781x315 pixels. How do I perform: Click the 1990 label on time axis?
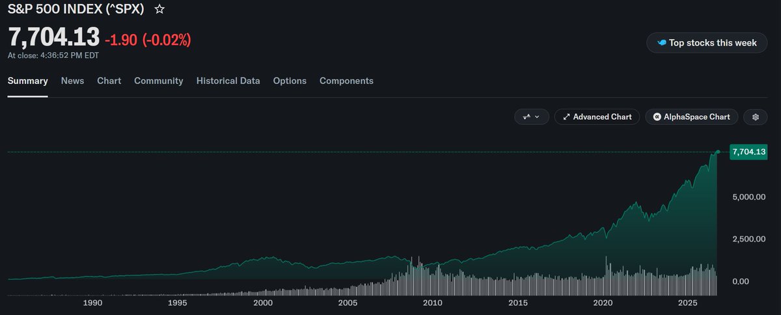tap(92, 303)
